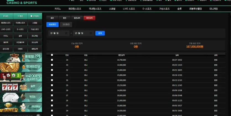The image size is (231, 116).
Task: Check the box for row number 27
Action: click(52, 95)
